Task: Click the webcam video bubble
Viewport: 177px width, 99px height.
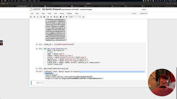Action: click(x=162, y=82)
